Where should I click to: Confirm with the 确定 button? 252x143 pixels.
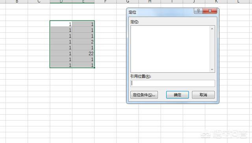tap(178, 95)
